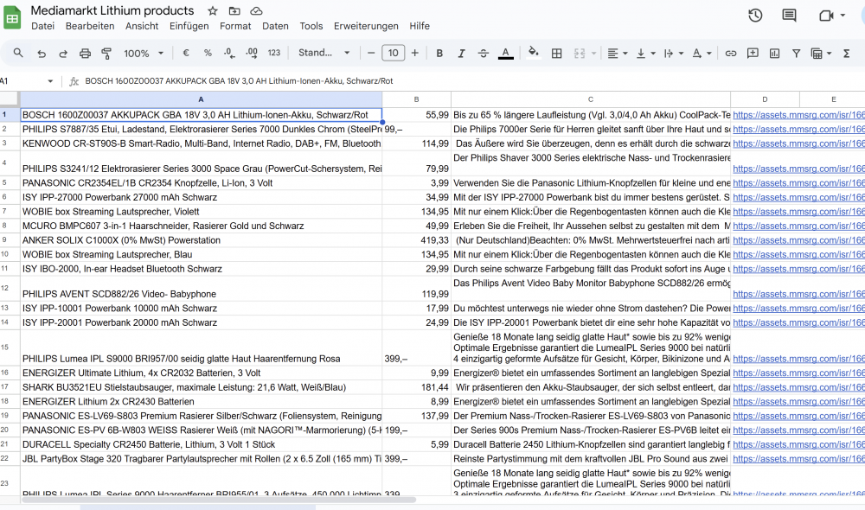Open the name box dropdown arrow
865x510 pixels.
pos(50,81)
